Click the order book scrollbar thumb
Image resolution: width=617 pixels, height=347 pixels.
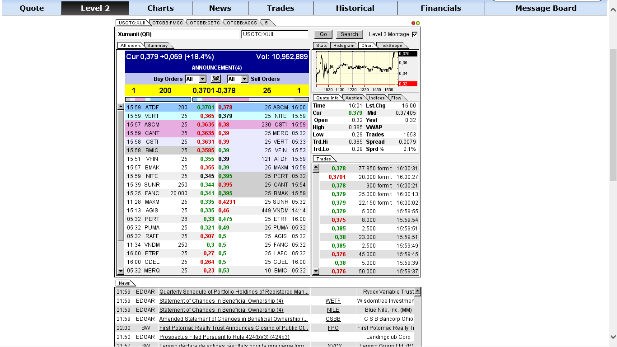point(121,176)
